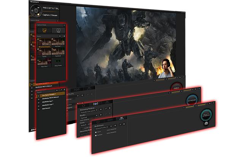Screen dimensions: 247x157
Task: Switch to Record tab in the Stream panel
Action: 83,105
